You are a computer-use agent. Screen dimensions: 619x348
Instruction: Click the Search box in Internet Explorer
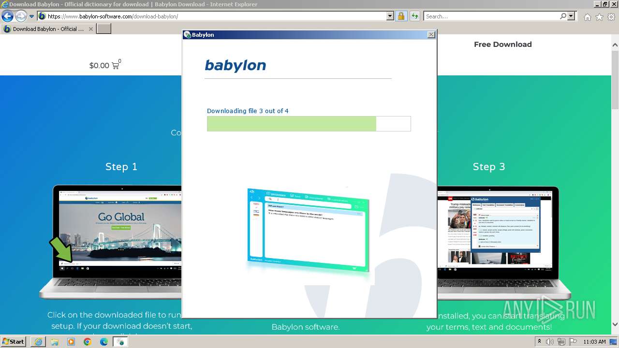point(491,16)
